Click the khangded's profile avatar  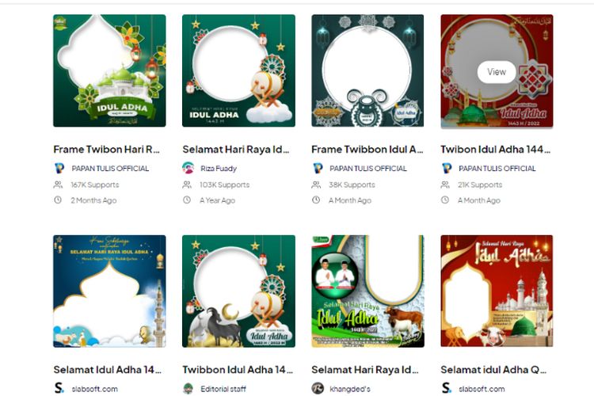pos(318,388)
